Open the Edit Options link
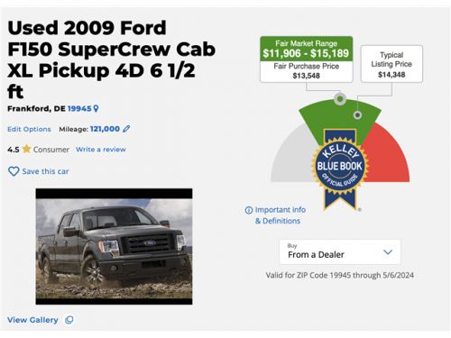This screenshot has height=338, width=451. click(x=29, y=129)
